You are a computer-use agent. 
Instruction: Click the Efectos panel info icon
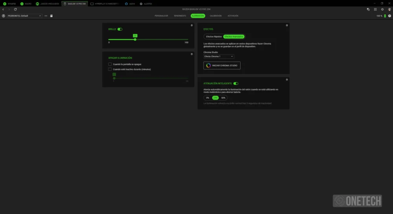pos(287,25)
